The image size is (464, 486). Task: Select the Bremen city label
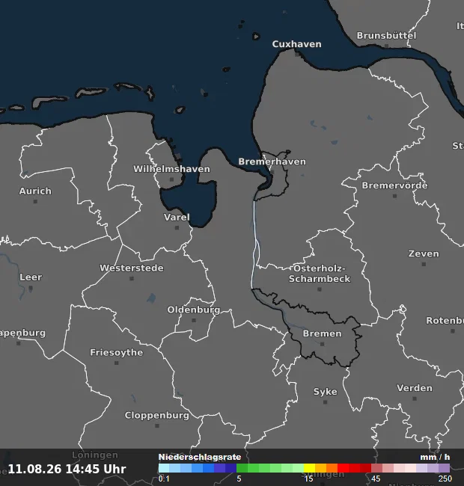pos(322,333)
